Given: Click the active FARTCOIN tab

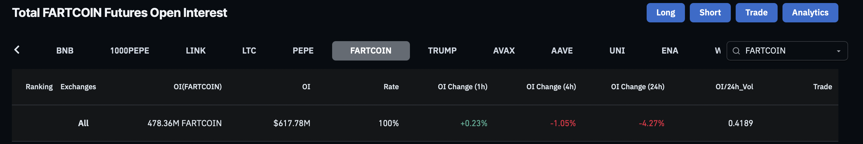Looking at the screenshot, I should (x=370, y=51).
